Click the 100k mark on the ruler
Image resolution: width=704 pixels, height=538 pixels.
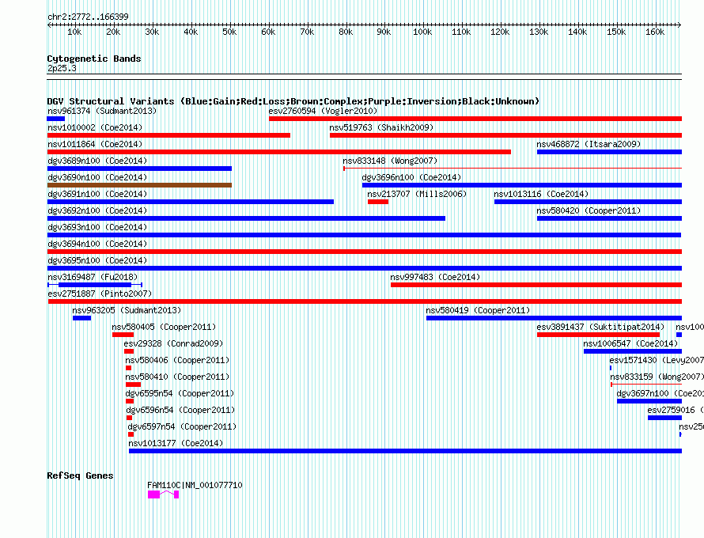click(x=422, y=32)
